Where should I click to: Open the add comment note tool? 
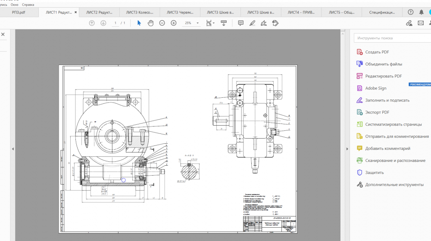(x=241, y=23)
